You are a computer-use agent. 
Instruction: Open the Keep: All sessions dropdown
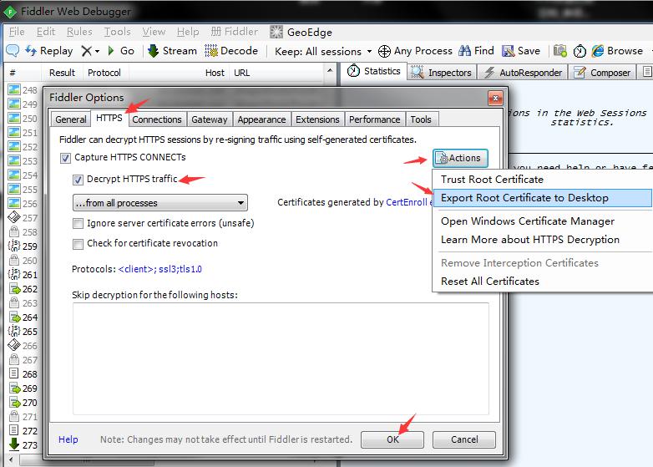pyautogui.click(x=323, y=51)
